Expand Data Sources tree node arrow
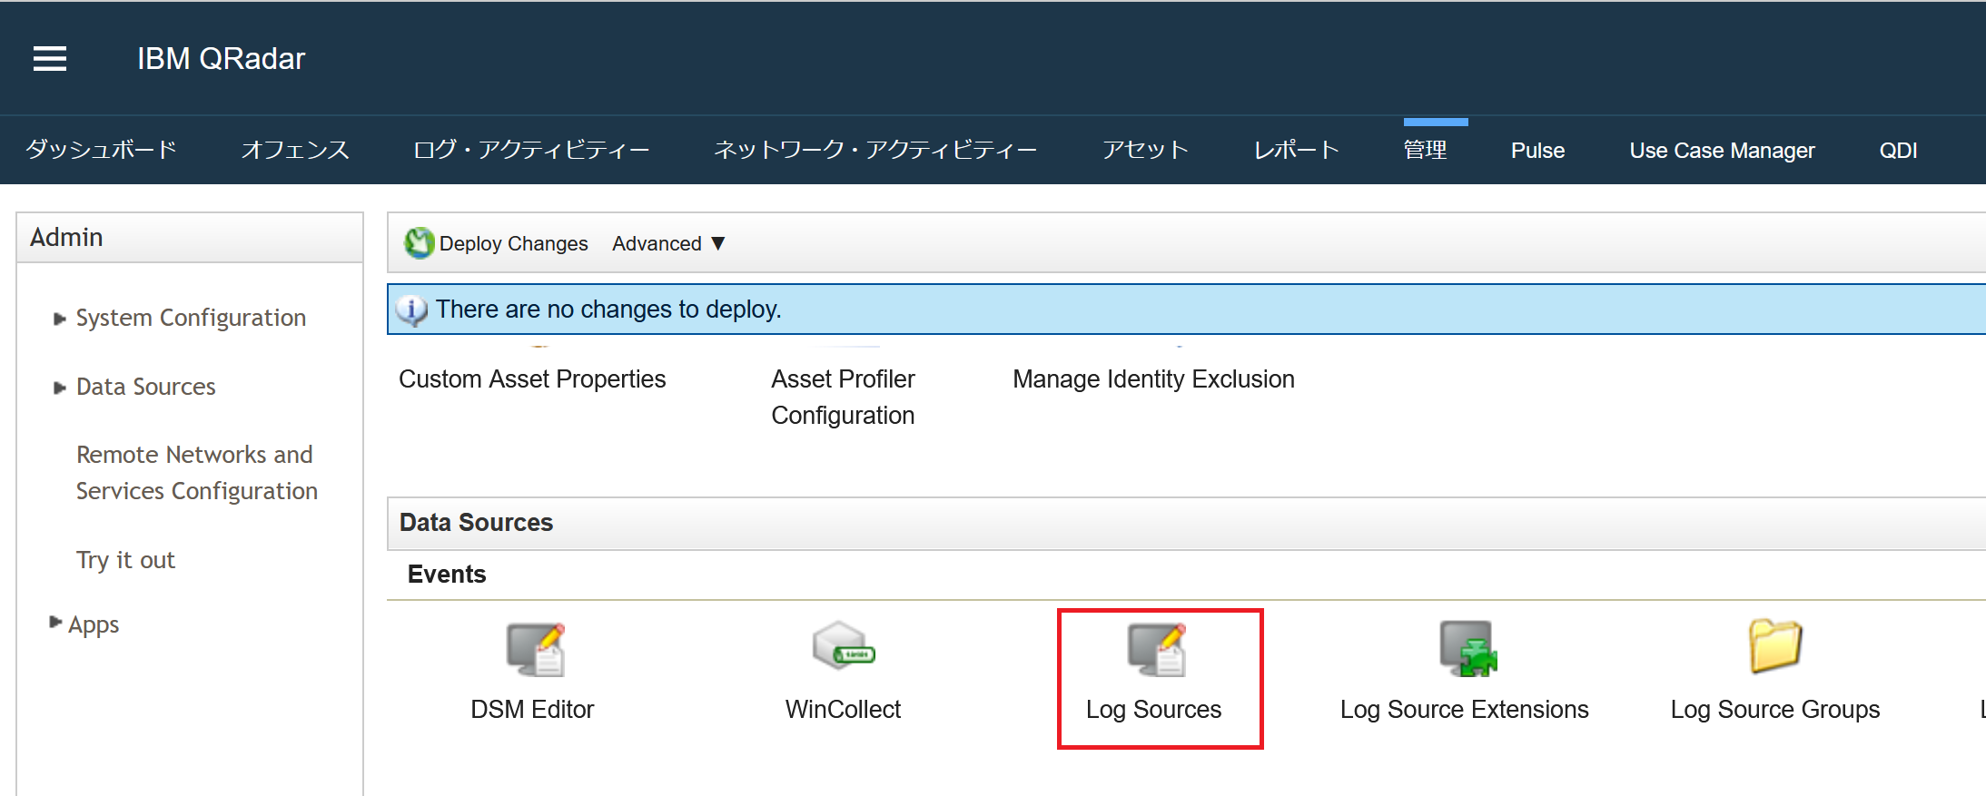1986x796 pixels. [x=60, y=388]
